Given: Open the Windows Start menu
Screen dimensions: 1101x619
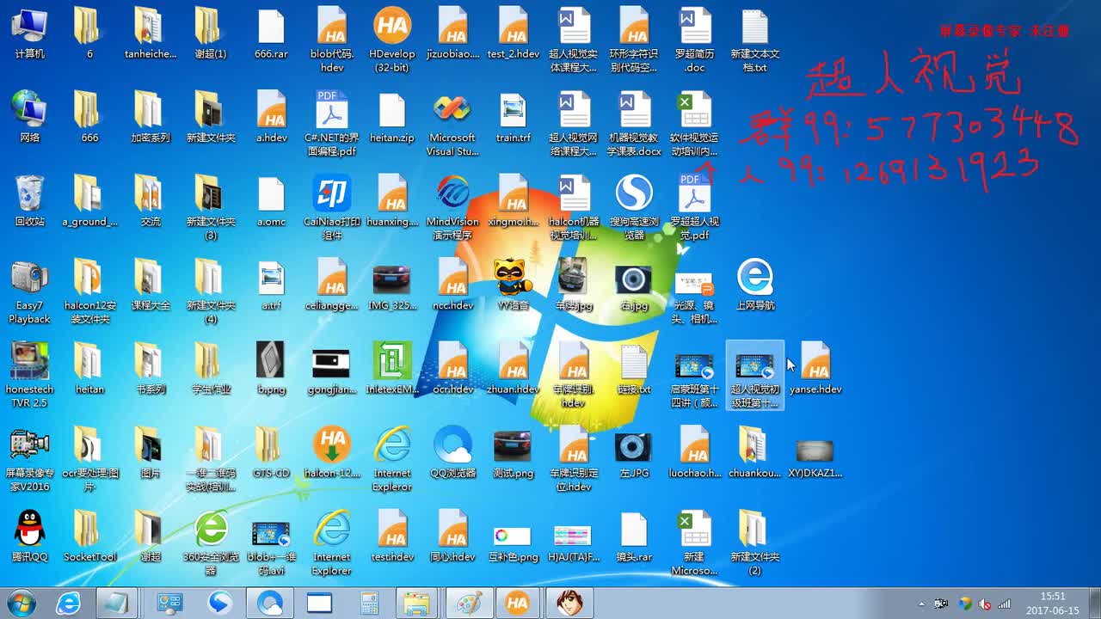Looking at the screenshot, I should coord(20,603).
